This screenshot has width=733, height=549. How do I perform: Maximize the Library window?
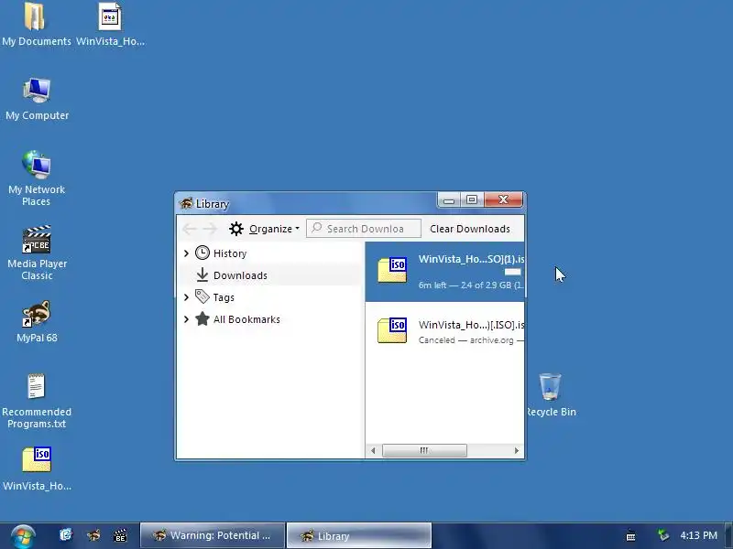472,200
